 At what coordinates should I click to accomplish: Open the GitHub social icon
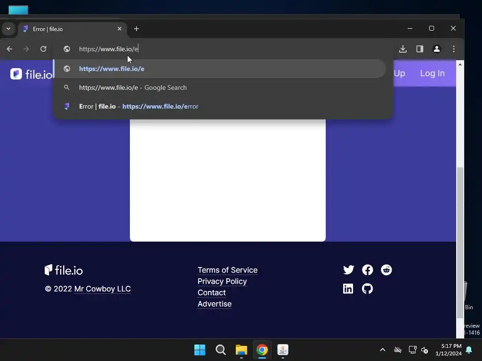[x=367, y=289]
